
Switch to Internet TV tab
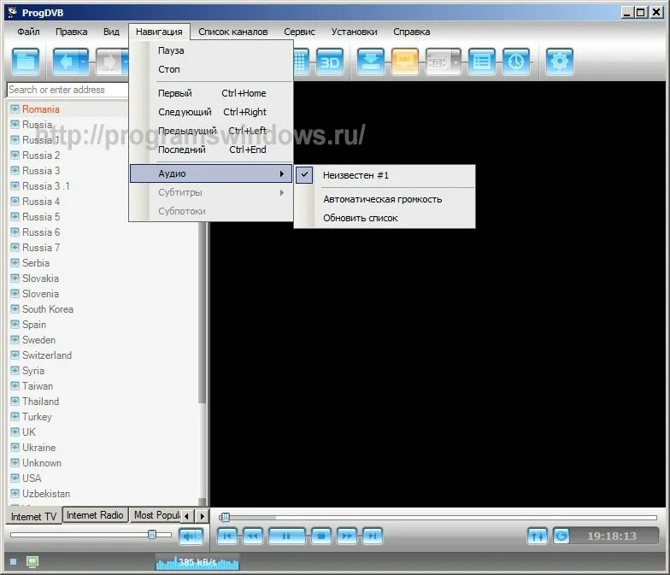pos(33,516)
